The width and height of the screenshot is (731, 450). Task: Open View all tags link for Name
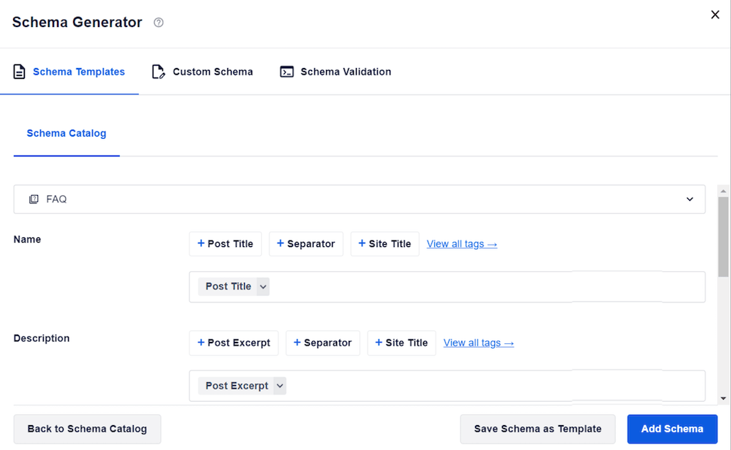tap(461, 244)
